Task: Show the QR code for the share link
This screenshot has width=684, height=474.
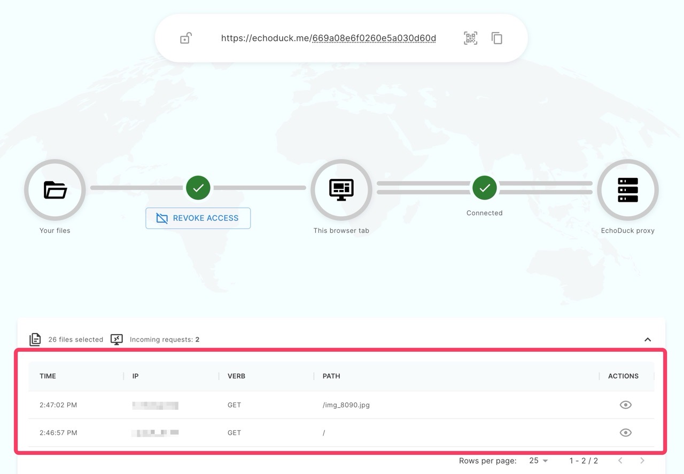Action: [x=470, y=38]
